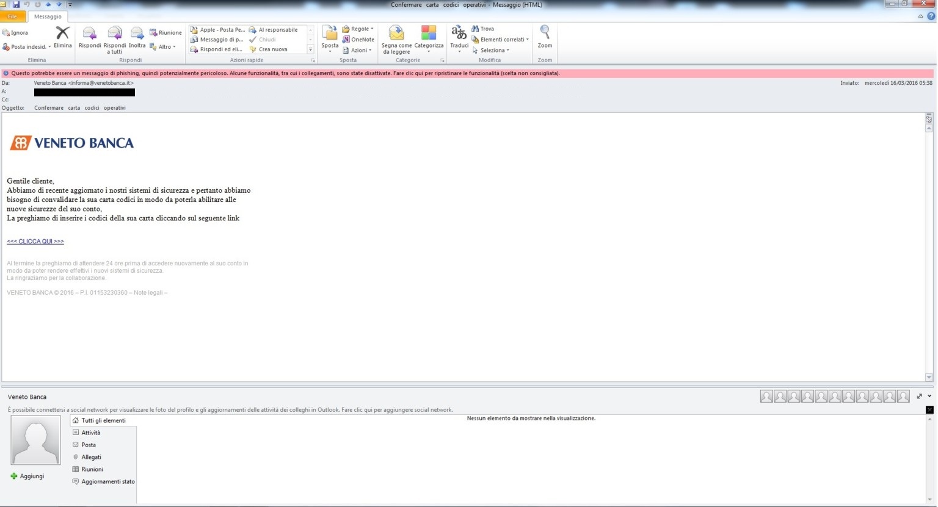This screenshot has height=507, width=938.
Task: Click the sender address informa@venetobanca.it
Action: [100, 83]
